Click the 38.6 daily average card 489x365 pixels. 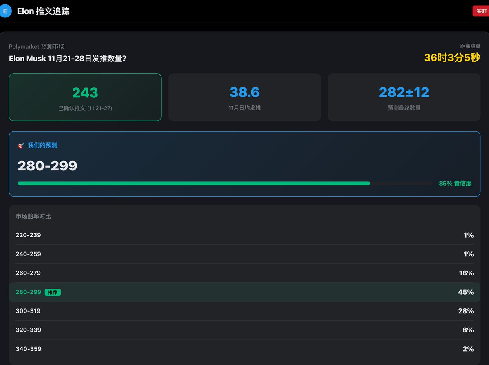click(x=244, y=97)
